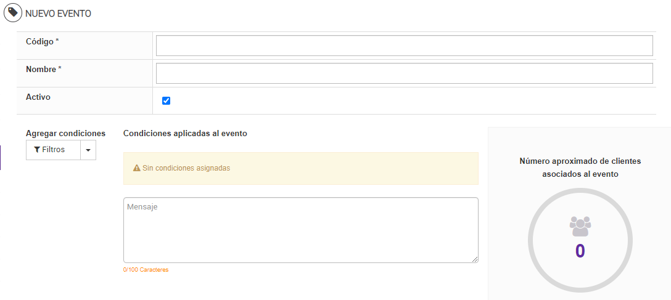Click the Sin condiciones asignadas alert text
The image size is (671, 300).
click(186, 168)
